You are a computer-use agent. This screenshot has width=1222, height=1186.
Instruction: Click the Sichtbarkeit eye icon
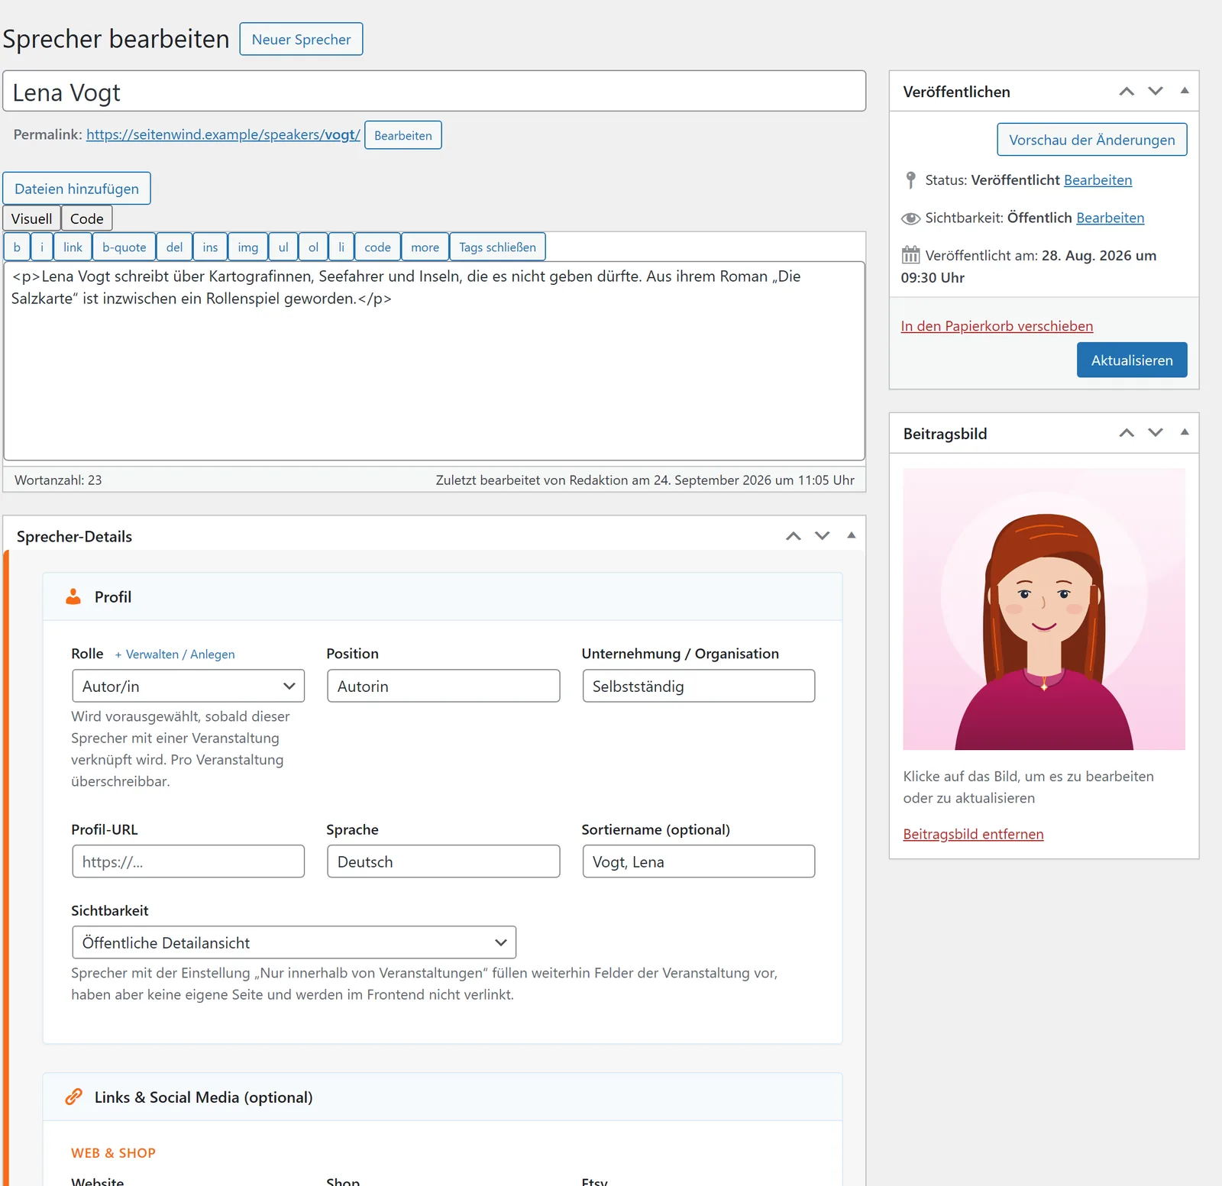910,218
